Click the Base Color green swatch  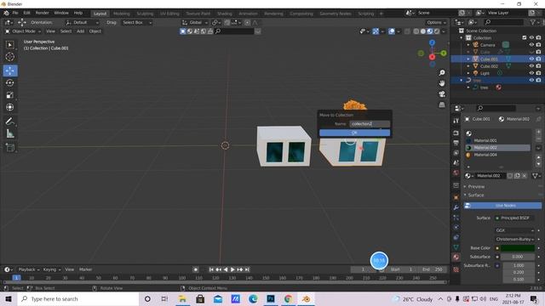pyautogui.click(x=518, y=248)
